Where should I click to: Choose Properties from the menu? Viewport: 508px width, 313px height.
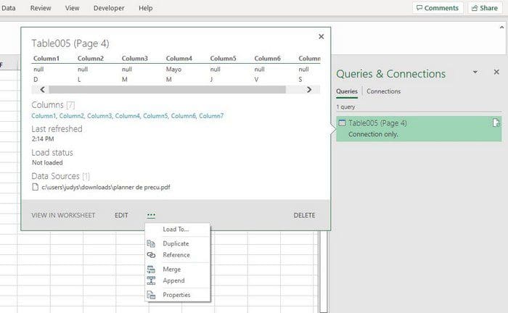click(x=178, y=295)
